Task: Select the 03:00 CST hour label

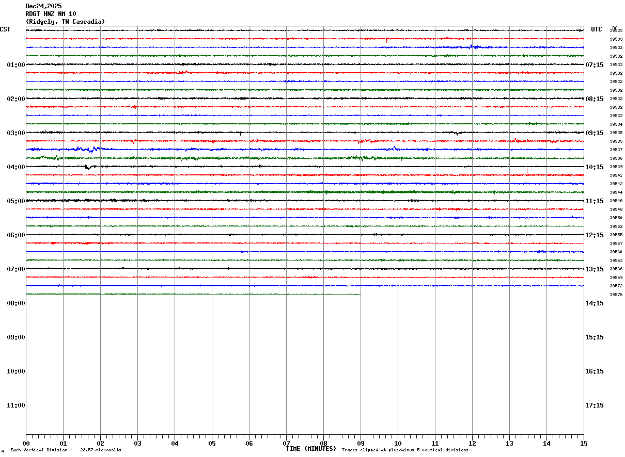Action: (x=16, y=133)
